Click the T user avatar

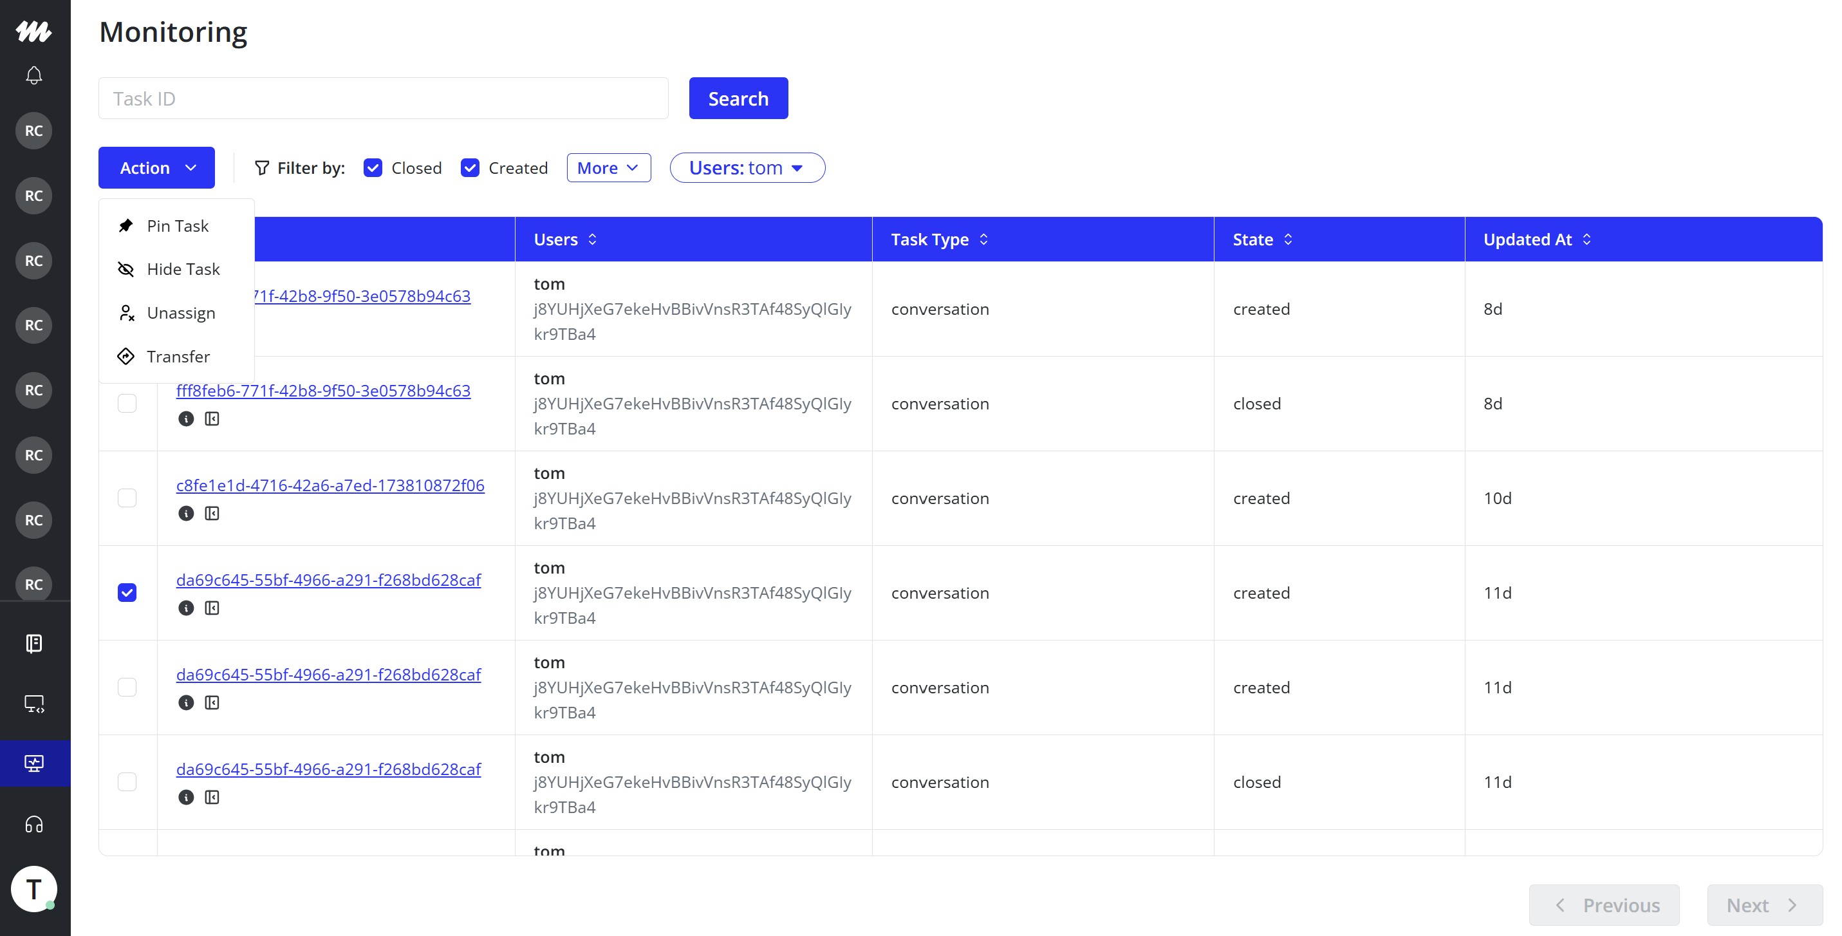[x=33, y=889]
